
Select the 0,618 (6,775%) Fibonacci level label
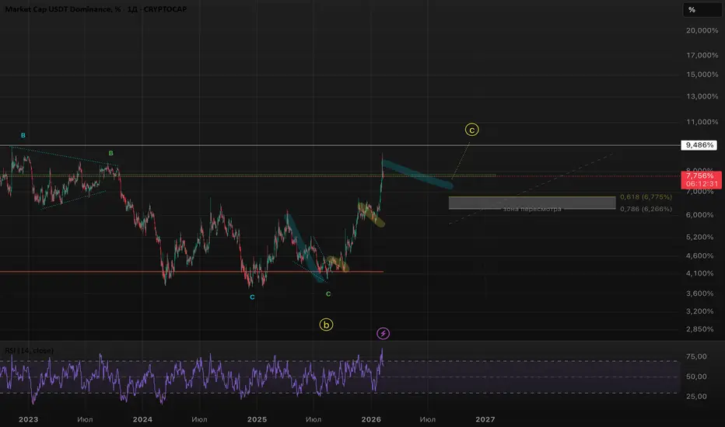pos(646,197)
